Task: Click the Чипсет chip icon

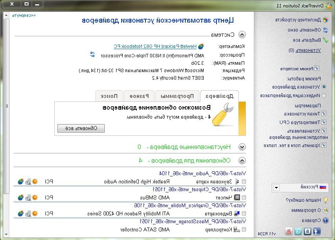Action: 237,197
